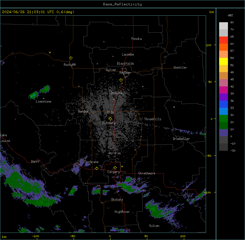Image resolution: width=245 pixels, height=240 pixels.
Task: Click the HighRiver city label
Action: (122, 212)
